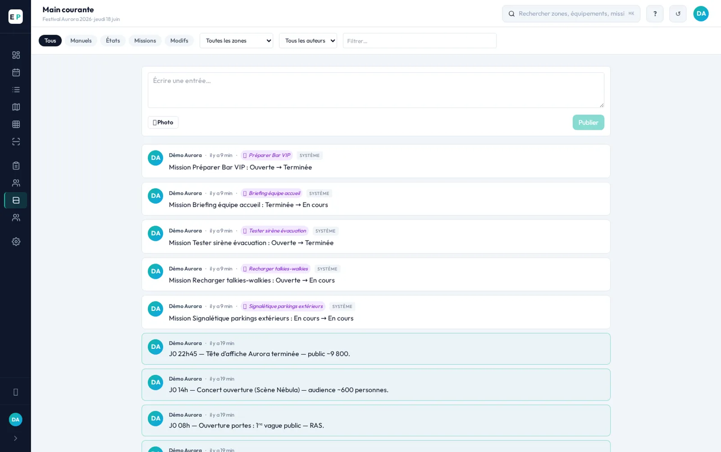Screen dimensions: 721x452
Task: Click the Publier button
Action: coord(588,123)
